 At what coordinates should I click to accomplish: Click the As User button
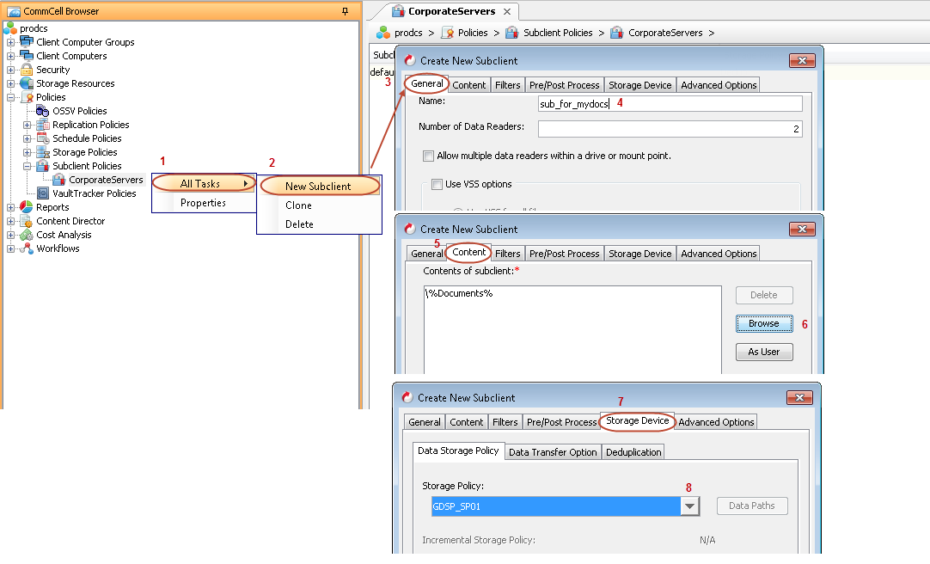coord(763,352)
